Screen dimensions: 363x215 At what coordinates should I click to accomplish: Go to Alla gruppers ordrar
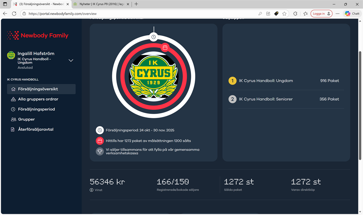coord(38,99)
